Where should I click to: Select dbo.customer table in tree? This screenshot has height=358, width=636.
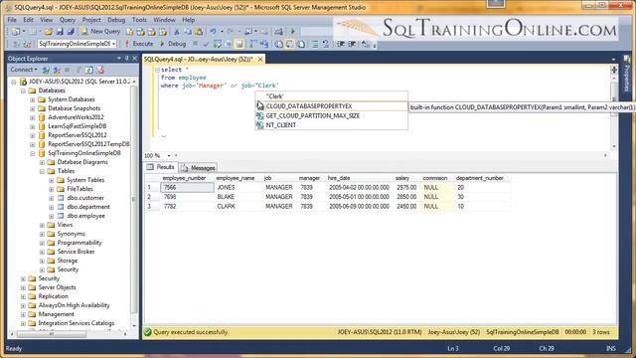pos(85,198)
